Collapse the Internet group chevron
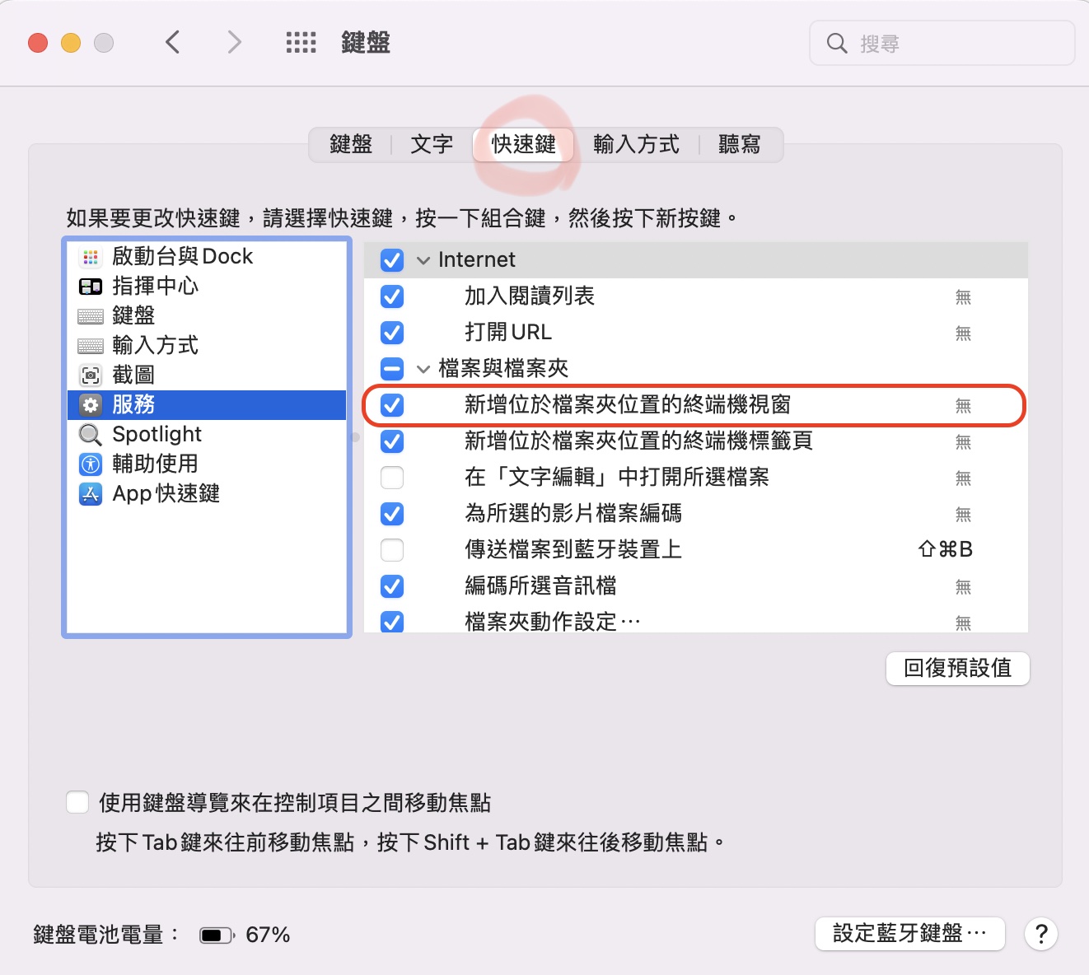 pos(423,260)
